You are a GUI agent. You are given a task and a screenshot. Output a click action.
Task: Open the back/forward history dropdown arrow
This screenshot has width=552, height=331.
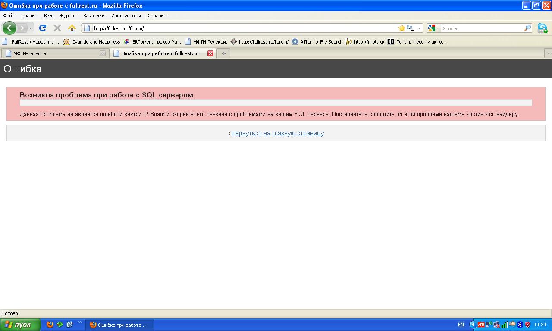pos(31,28)
